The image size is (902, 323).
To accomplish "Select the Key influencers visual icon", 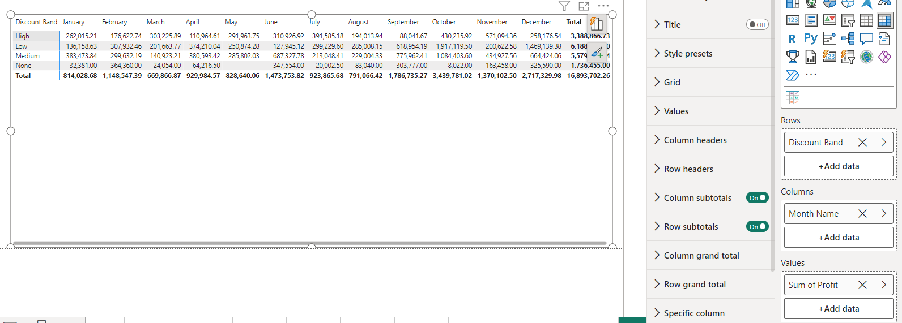I will pos(829,38).
